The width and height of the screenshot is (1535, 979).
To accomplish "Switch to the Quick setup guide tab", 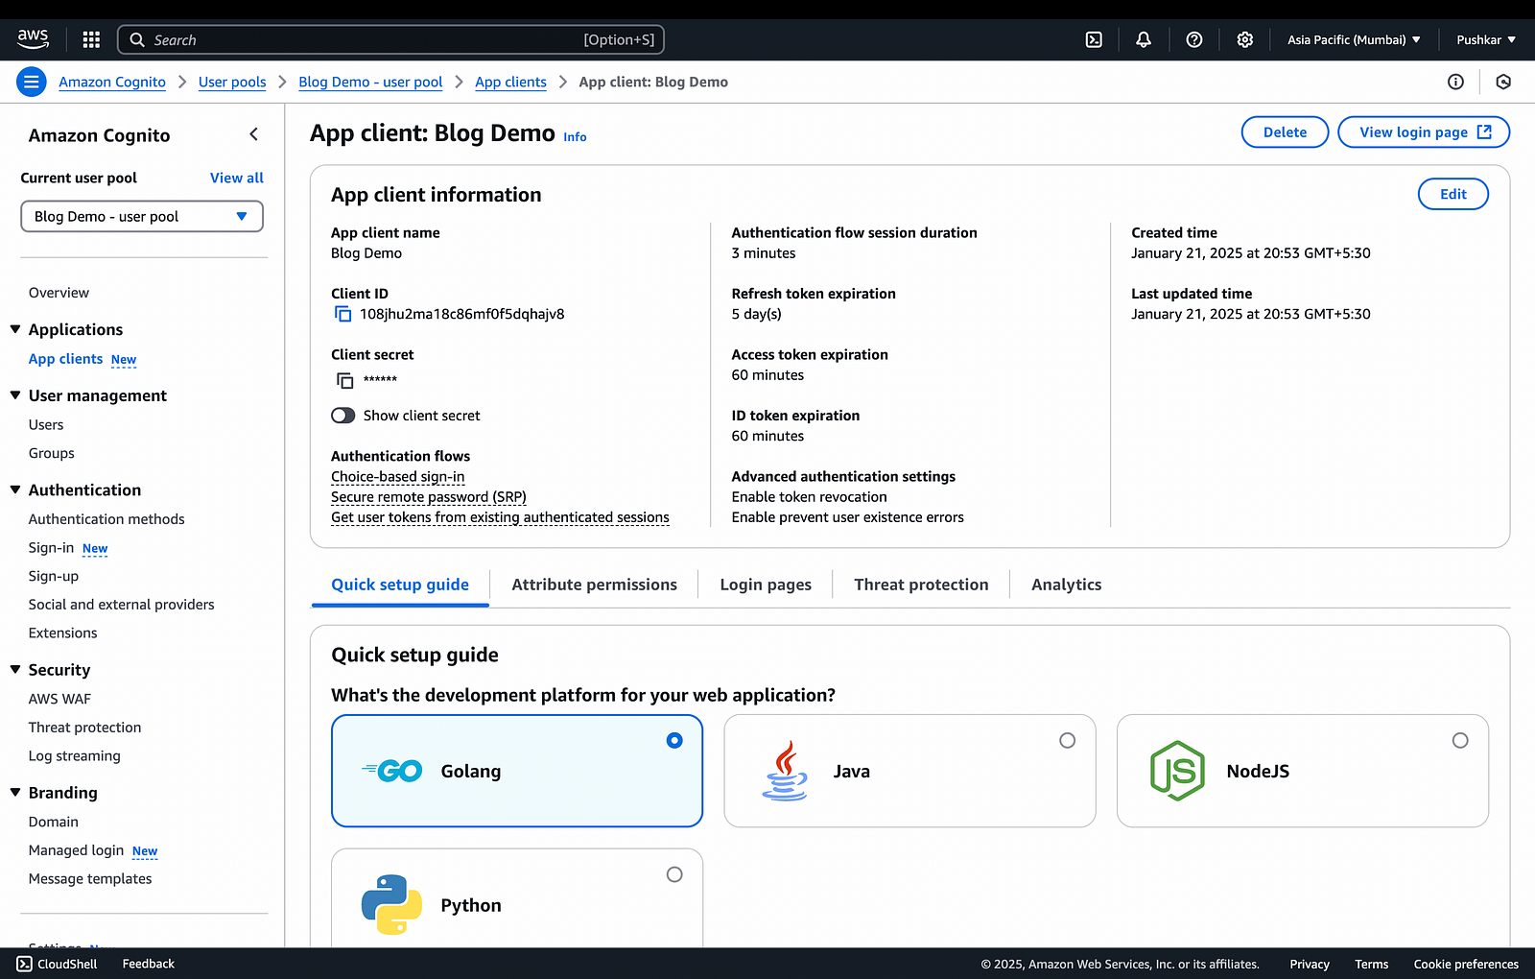I will (x=400, y=585).
